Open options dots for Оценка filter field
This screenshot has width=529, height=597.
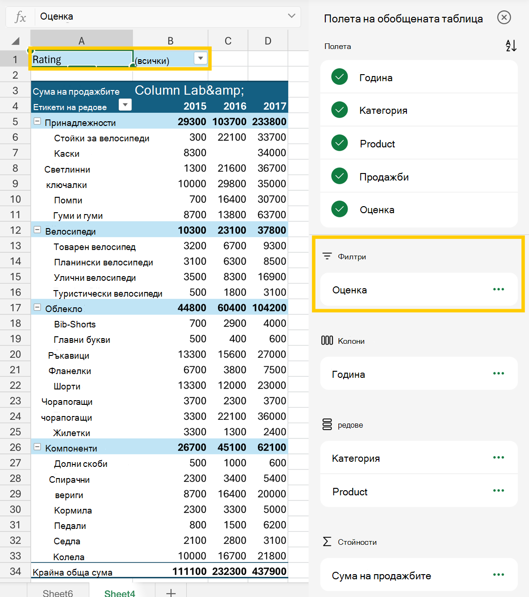(499, 290)
